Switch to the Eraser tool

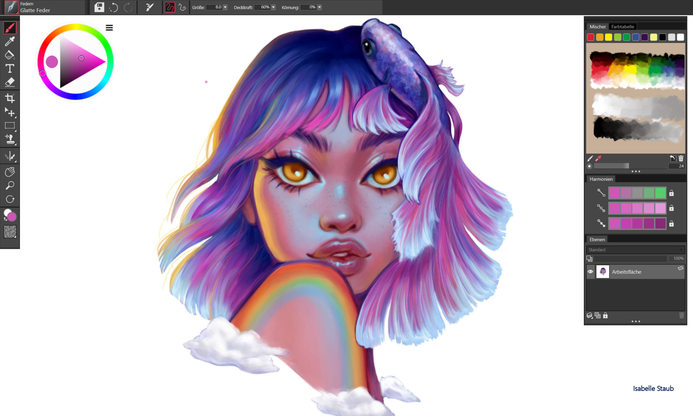(10, 82)
